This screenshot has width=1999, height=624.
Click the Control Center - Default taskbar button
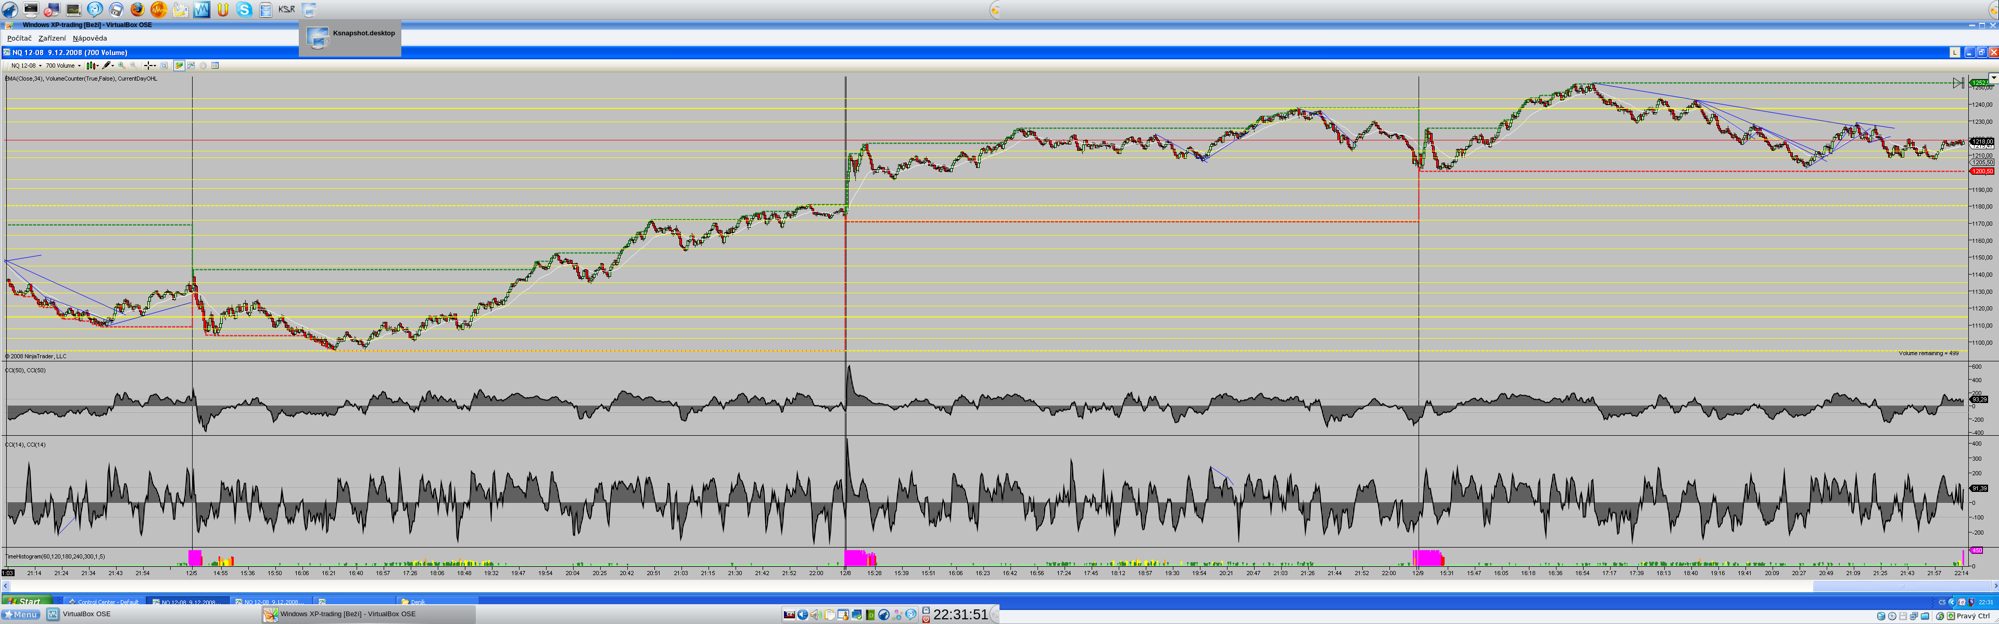tap(105, 602)
